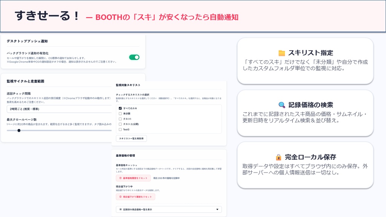Click the スキリスト指定 card title
The image size is (386, 217).
(311, 53)
